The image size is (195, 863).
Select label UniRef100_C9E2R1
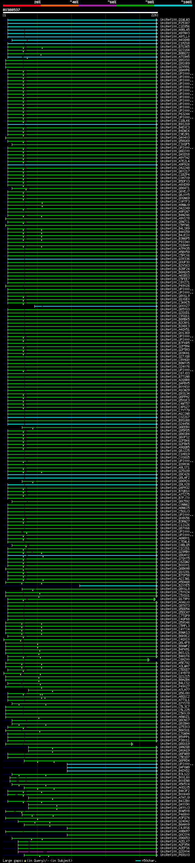pyautogui.click(x=175, y=134)
